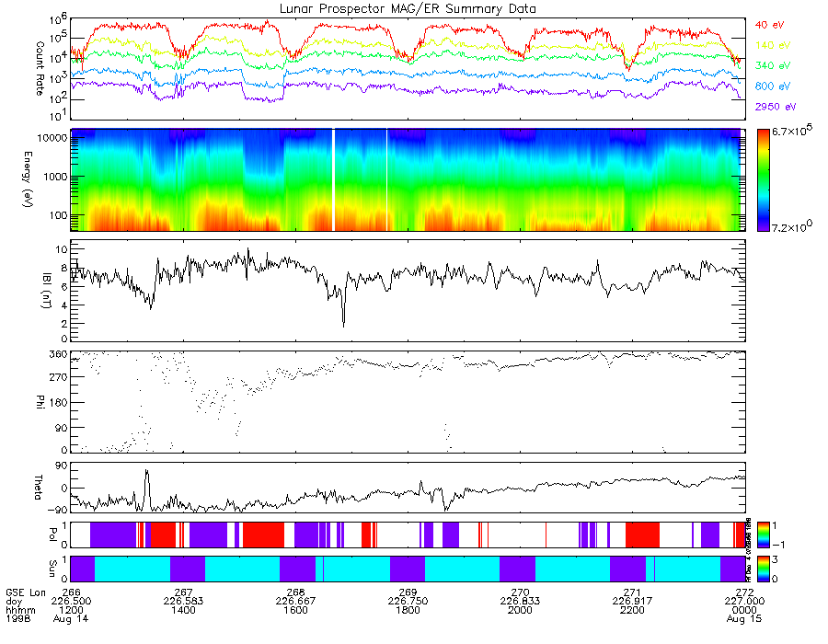Select the doy value 227.000
This screenshot has height=644, width=828.
tap(744, 602)
